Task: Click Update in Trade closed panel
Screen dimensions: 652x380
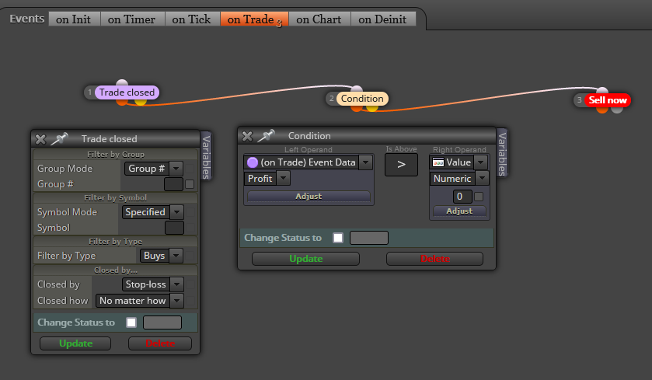Action: point(75,343)
